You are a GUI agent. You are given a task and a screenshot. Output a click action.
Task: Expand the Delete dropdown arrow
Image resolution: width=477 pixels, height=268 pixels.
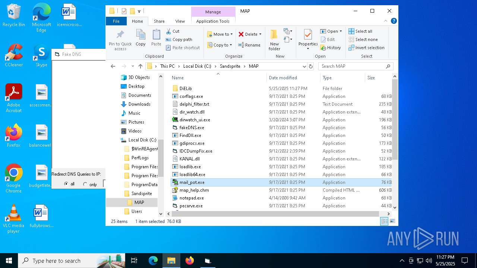coord(260,34)
